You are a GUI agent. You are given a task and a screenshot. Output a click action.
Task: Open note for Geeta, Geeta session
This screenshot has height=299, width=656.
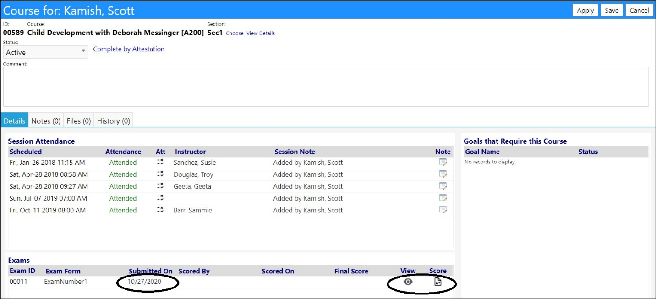tap(443, 186)
